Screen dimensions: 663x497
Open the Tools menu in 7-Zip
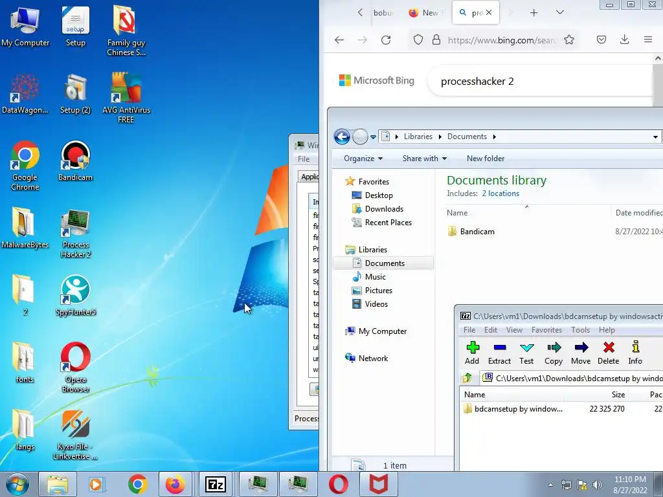pyautogui.click(x=580, y=330)
